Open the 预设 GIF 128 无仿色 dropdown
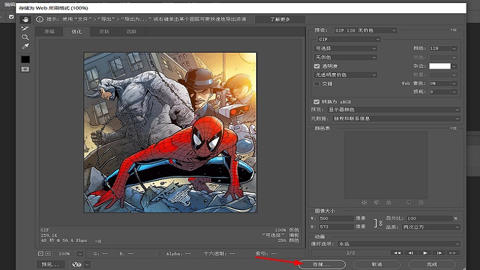The height and width of the screenshot is (270, 480). coord(365,31)
